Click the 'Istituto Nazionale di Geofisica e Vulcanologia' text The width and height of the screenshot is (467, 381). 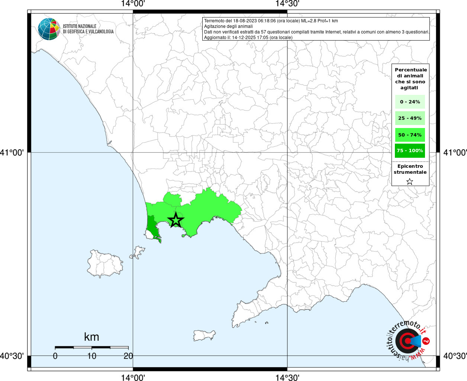point(88,29)
